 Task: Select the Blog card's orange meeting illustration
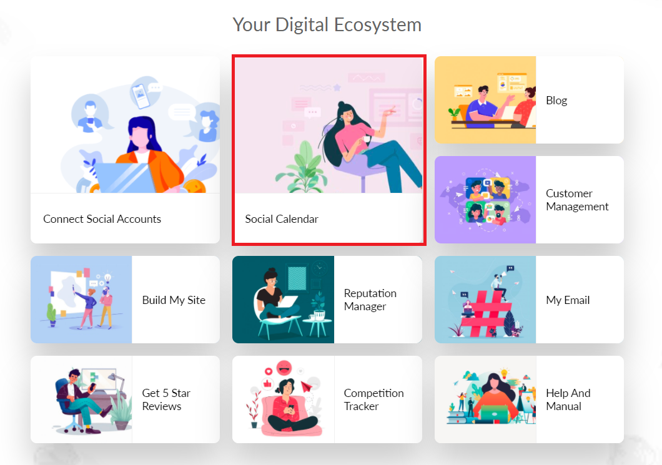485,100
